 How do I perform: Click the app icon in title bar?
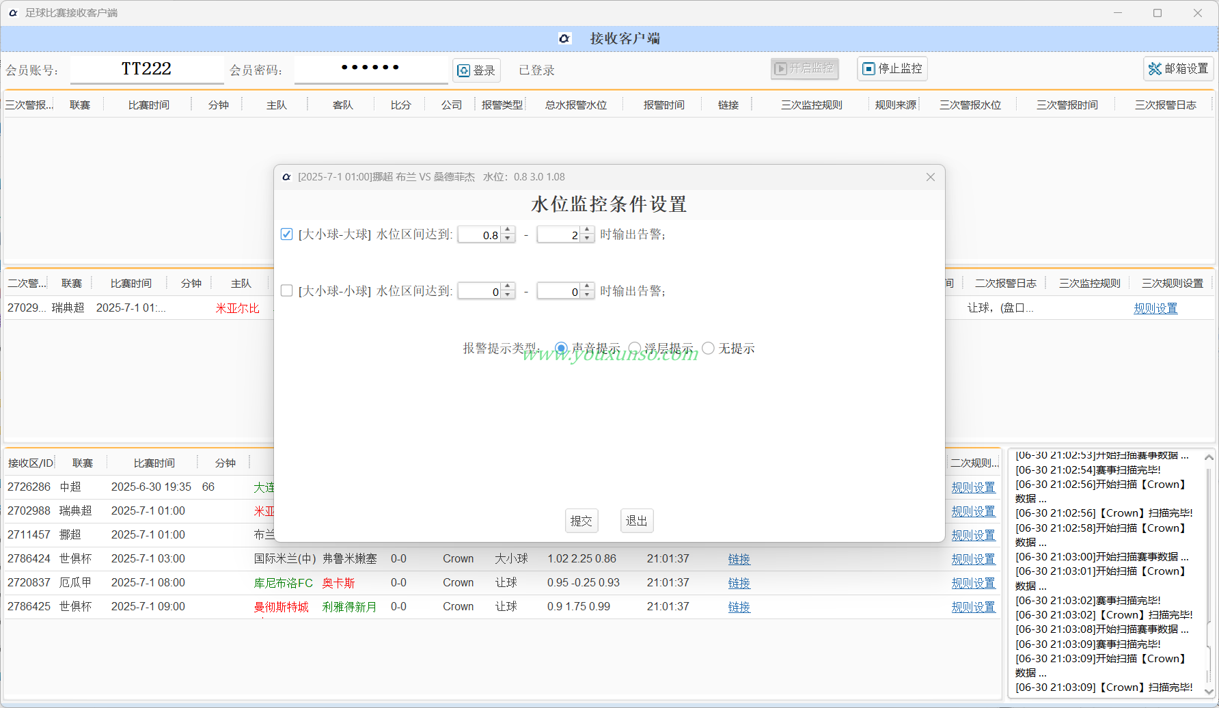click(13, 13)
